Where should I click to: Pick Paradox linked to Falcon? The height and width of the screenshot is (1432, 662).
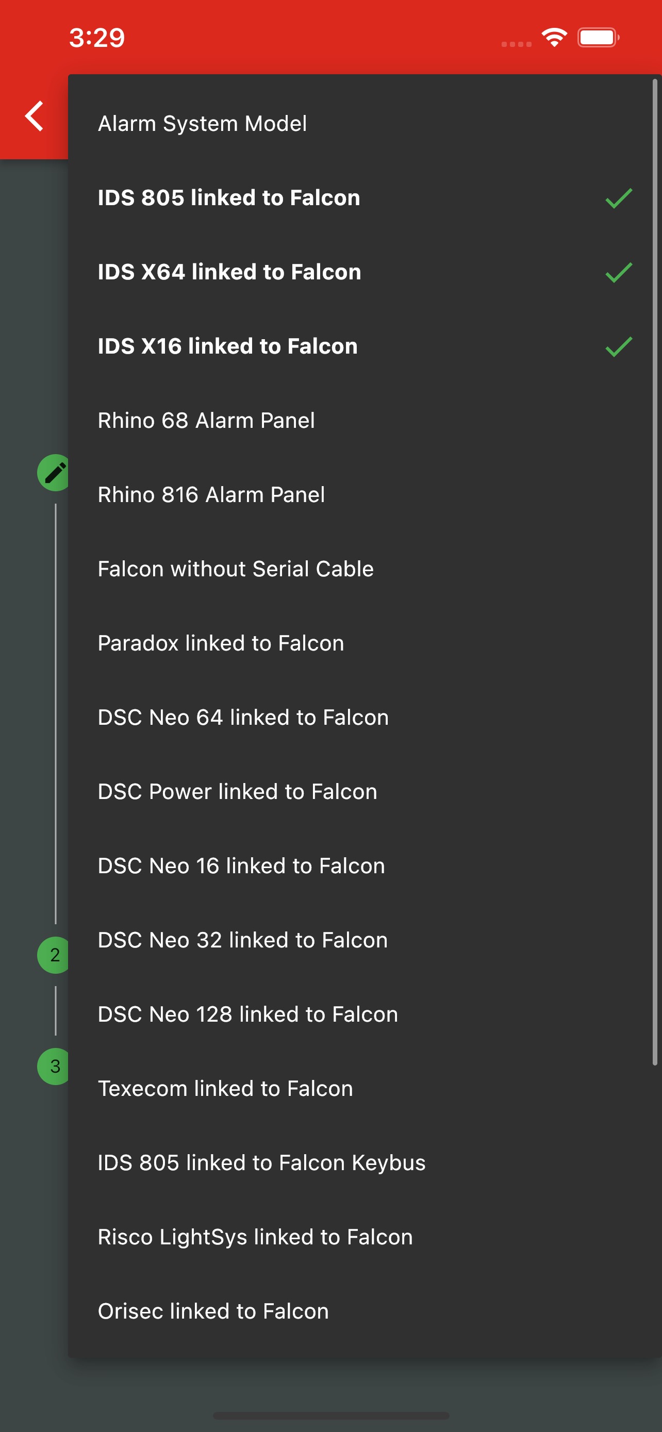[x=221, y=643]
